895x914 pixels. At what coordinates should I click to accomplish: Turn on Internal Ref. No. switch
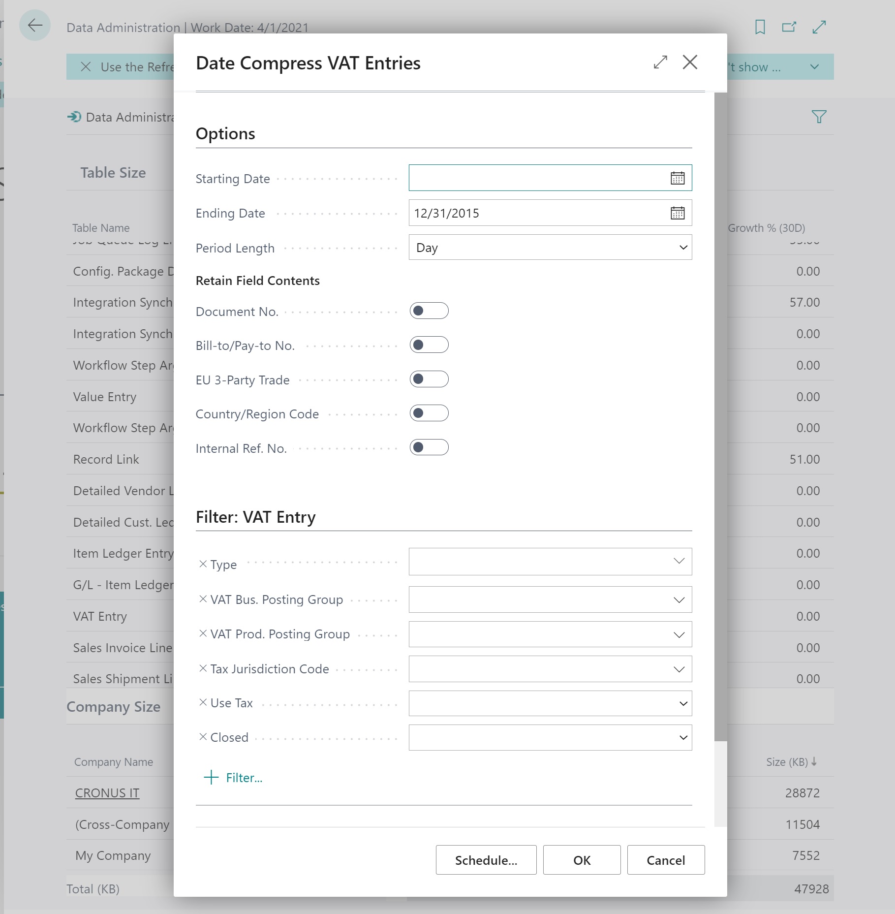429,447
